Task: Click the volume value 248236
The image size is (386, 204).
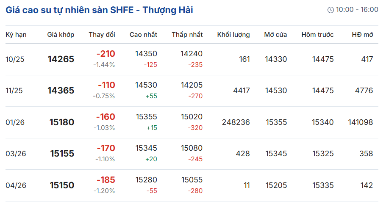Action: 236,122
